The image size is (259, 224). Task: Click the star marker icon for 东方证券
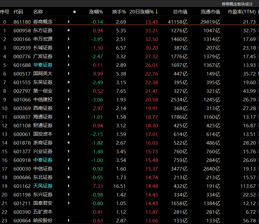coord(68,30)
